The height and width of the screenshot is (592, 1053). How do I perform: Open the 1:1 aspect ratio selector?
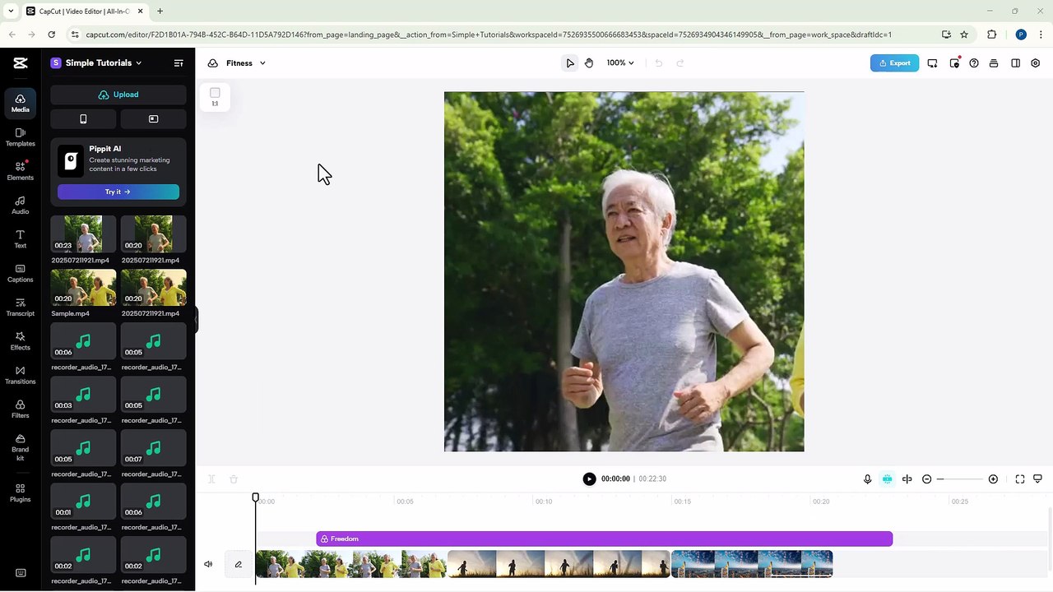215,97
